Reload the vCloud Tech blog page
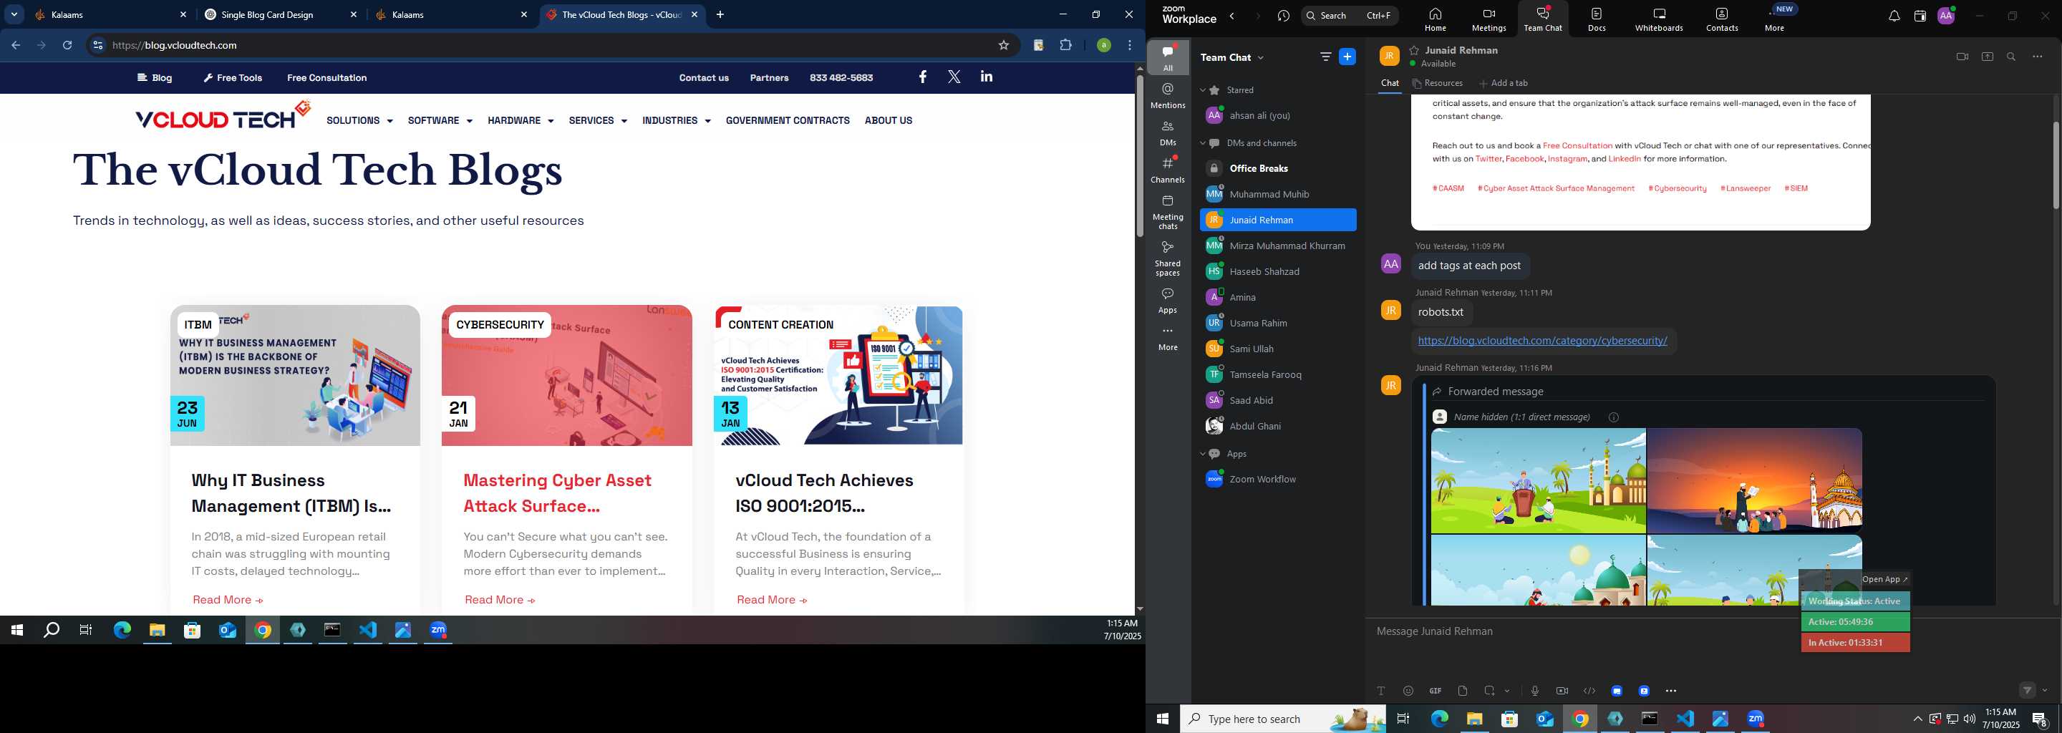The image size is (2062, 733). tap(67, 46)
